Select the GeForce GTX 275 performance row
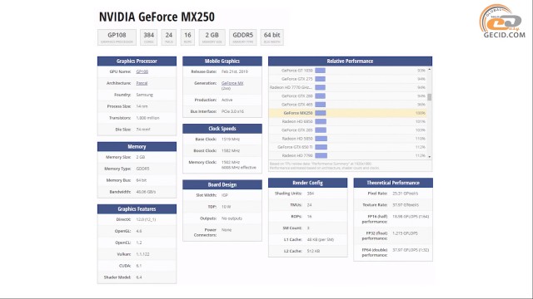Screen dimensions: 533x299 [x=347, y=79]
